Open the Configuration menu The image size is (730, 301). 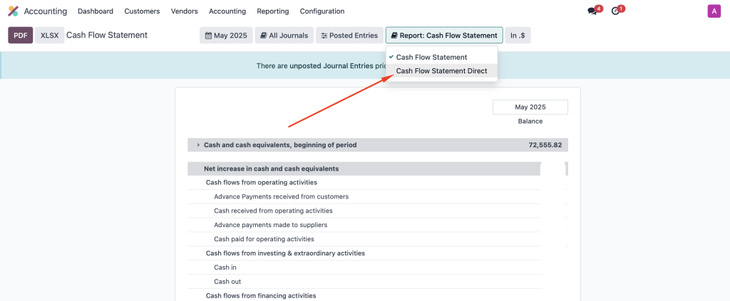click(322, 11)
